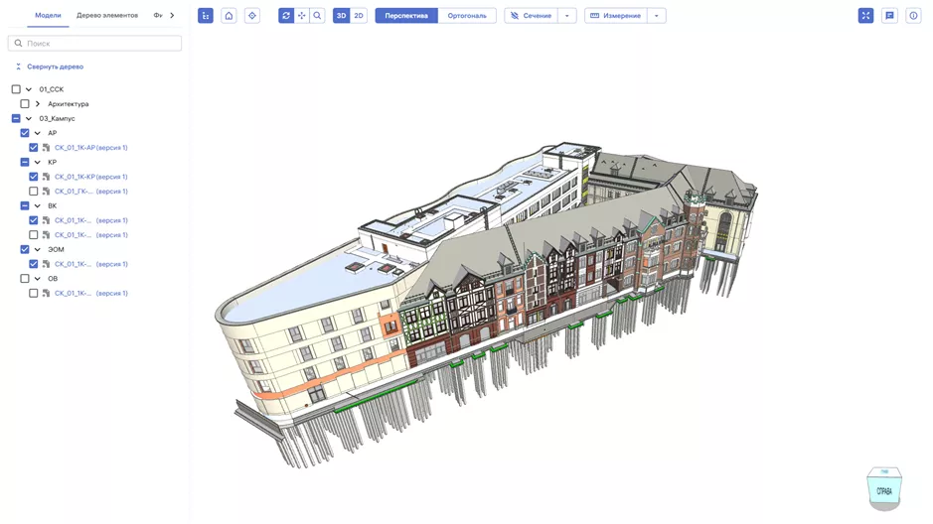
Task: Select the orbit rotate tool
Action: point(286,16)
